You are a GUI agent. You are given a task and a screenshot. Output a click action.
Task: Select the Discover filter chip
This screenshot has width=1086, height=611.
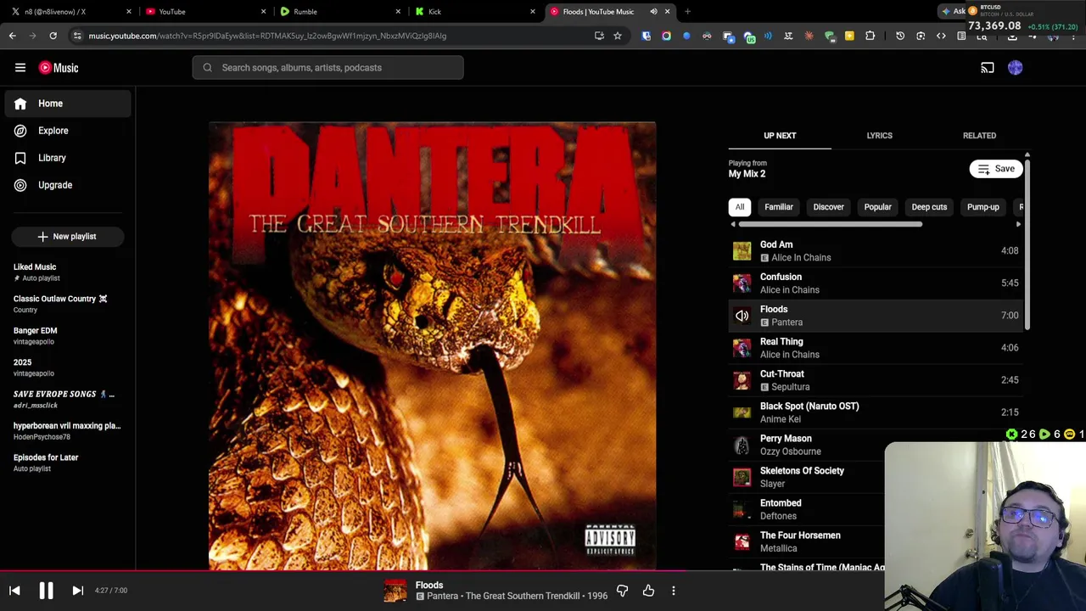pos(829,207)
